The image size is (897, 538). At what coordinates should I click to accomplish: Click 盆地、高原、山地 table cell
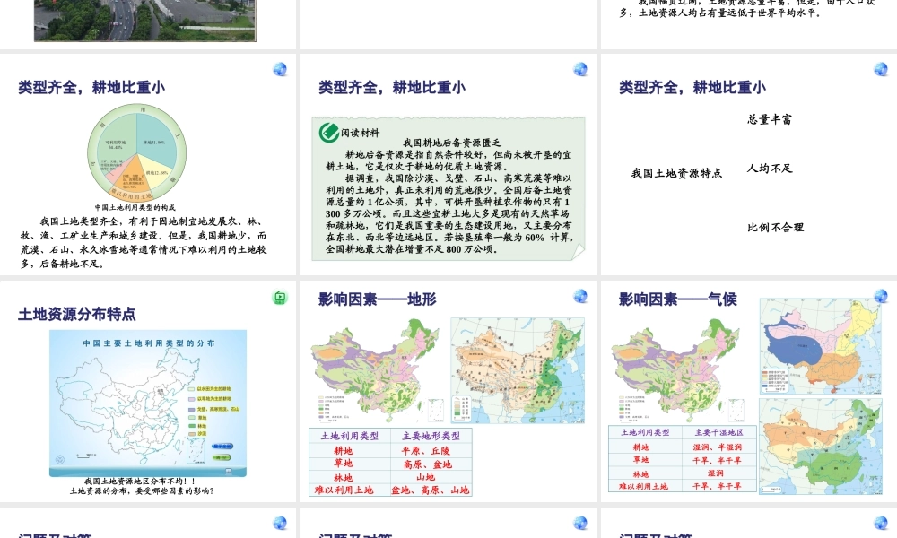tap(431, 490)
